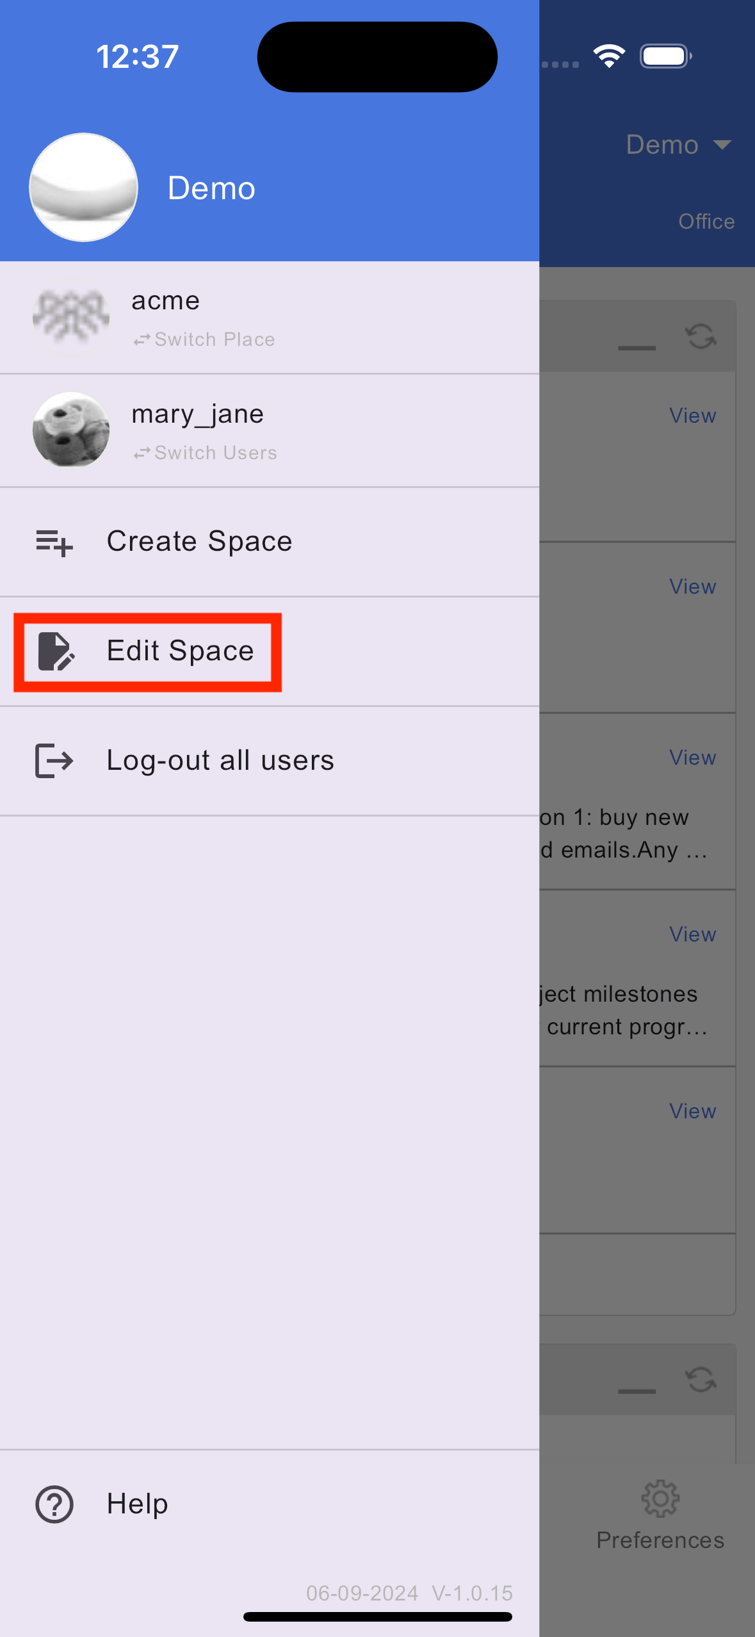
Task: Tap the Edit Space pencil document icon
Action: [x=56, y=651]
